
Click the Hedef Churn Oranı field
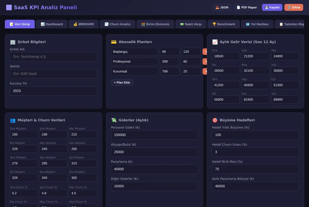[x=255, y=152]
